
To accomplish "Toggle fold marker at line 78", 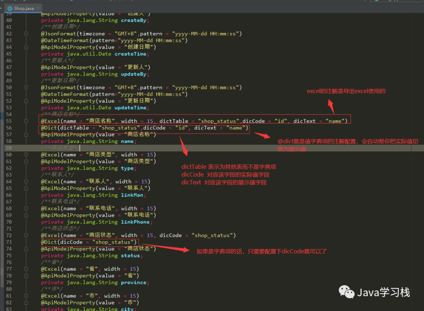I will (26, 276).
